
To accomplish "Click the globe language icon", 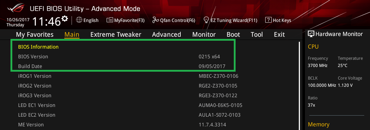I will pos(79,20).
